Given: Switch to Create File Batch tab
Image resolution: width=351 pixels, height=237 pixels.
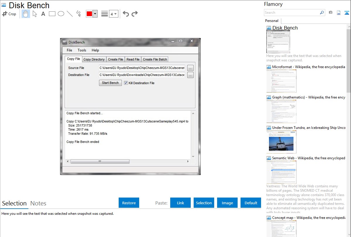Looking at the screenshot, I should click(x=155, y=59).
